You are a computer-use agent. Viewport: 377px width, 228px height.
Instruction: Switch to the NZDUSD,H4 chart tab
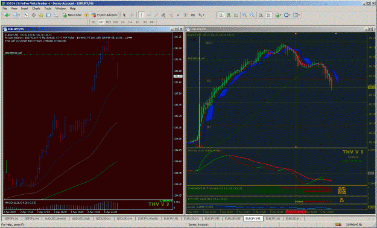[x=124, y=218]
